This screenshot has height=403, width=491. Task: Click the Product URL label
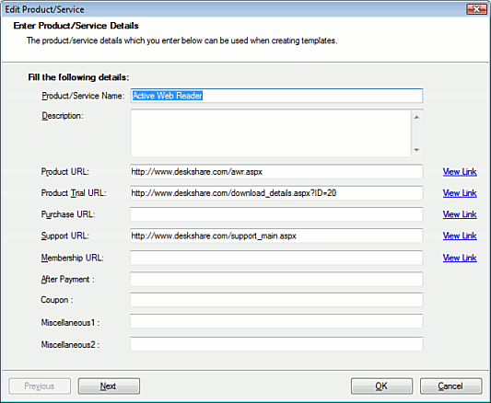click(65, 172)
